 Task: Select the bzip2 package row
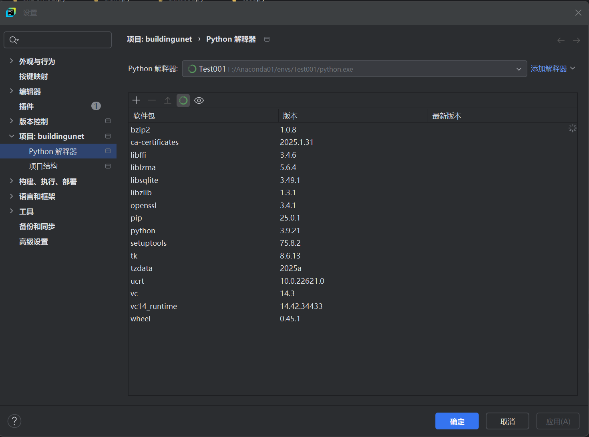(353, 130)
